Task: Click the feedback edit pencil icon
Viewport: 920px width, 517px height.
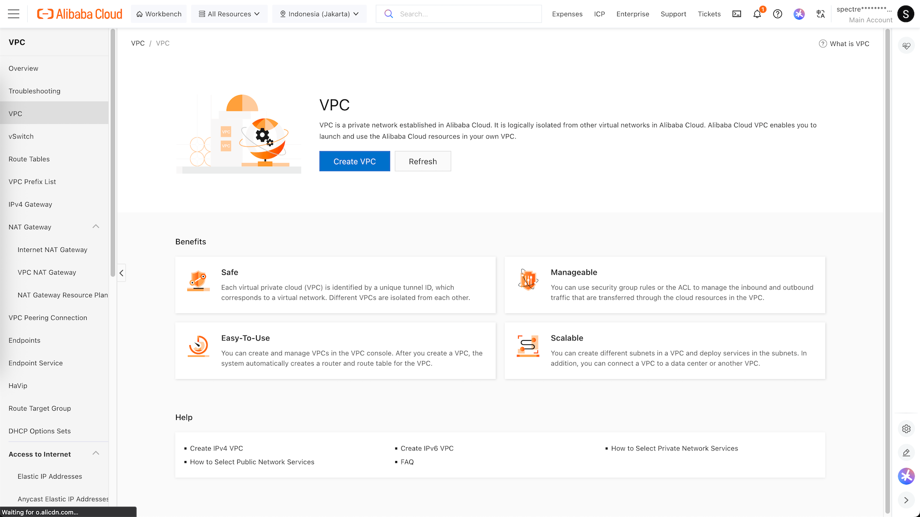Action: (906, 452)
